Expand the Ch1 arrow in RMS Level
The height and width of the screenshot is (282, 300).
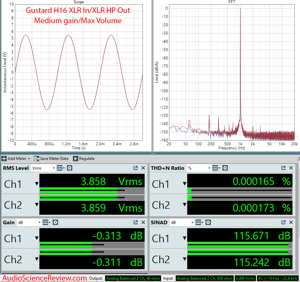37,184
